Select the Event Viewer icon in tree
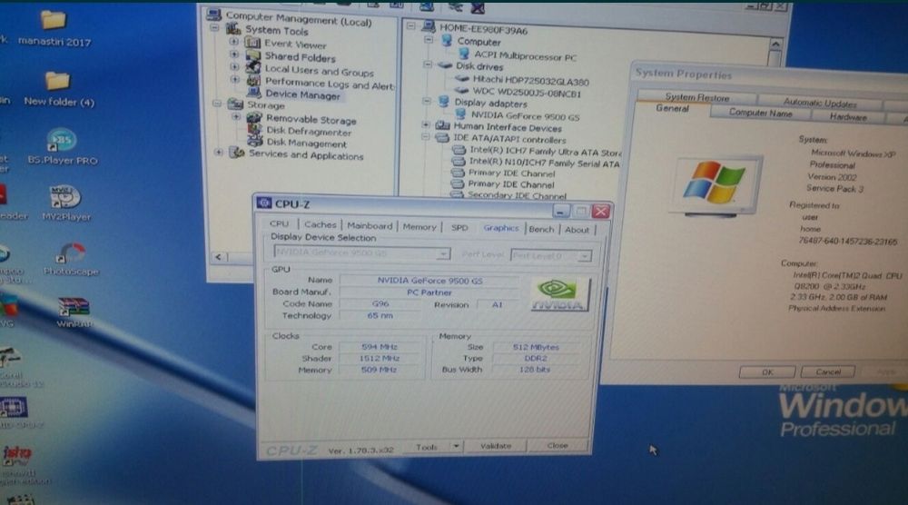This screenshot has height=505, width=908. click(252, 43)
